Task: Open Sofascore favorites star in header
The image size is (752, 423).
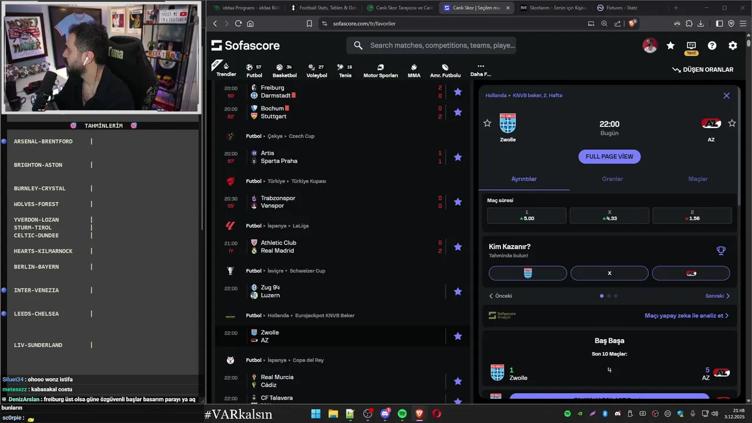Action: [670, 45]
